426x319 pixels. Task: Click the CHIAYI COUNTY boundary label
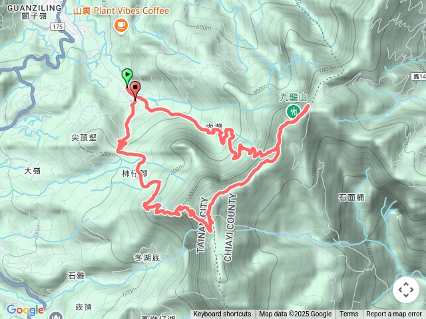[230, 227]
